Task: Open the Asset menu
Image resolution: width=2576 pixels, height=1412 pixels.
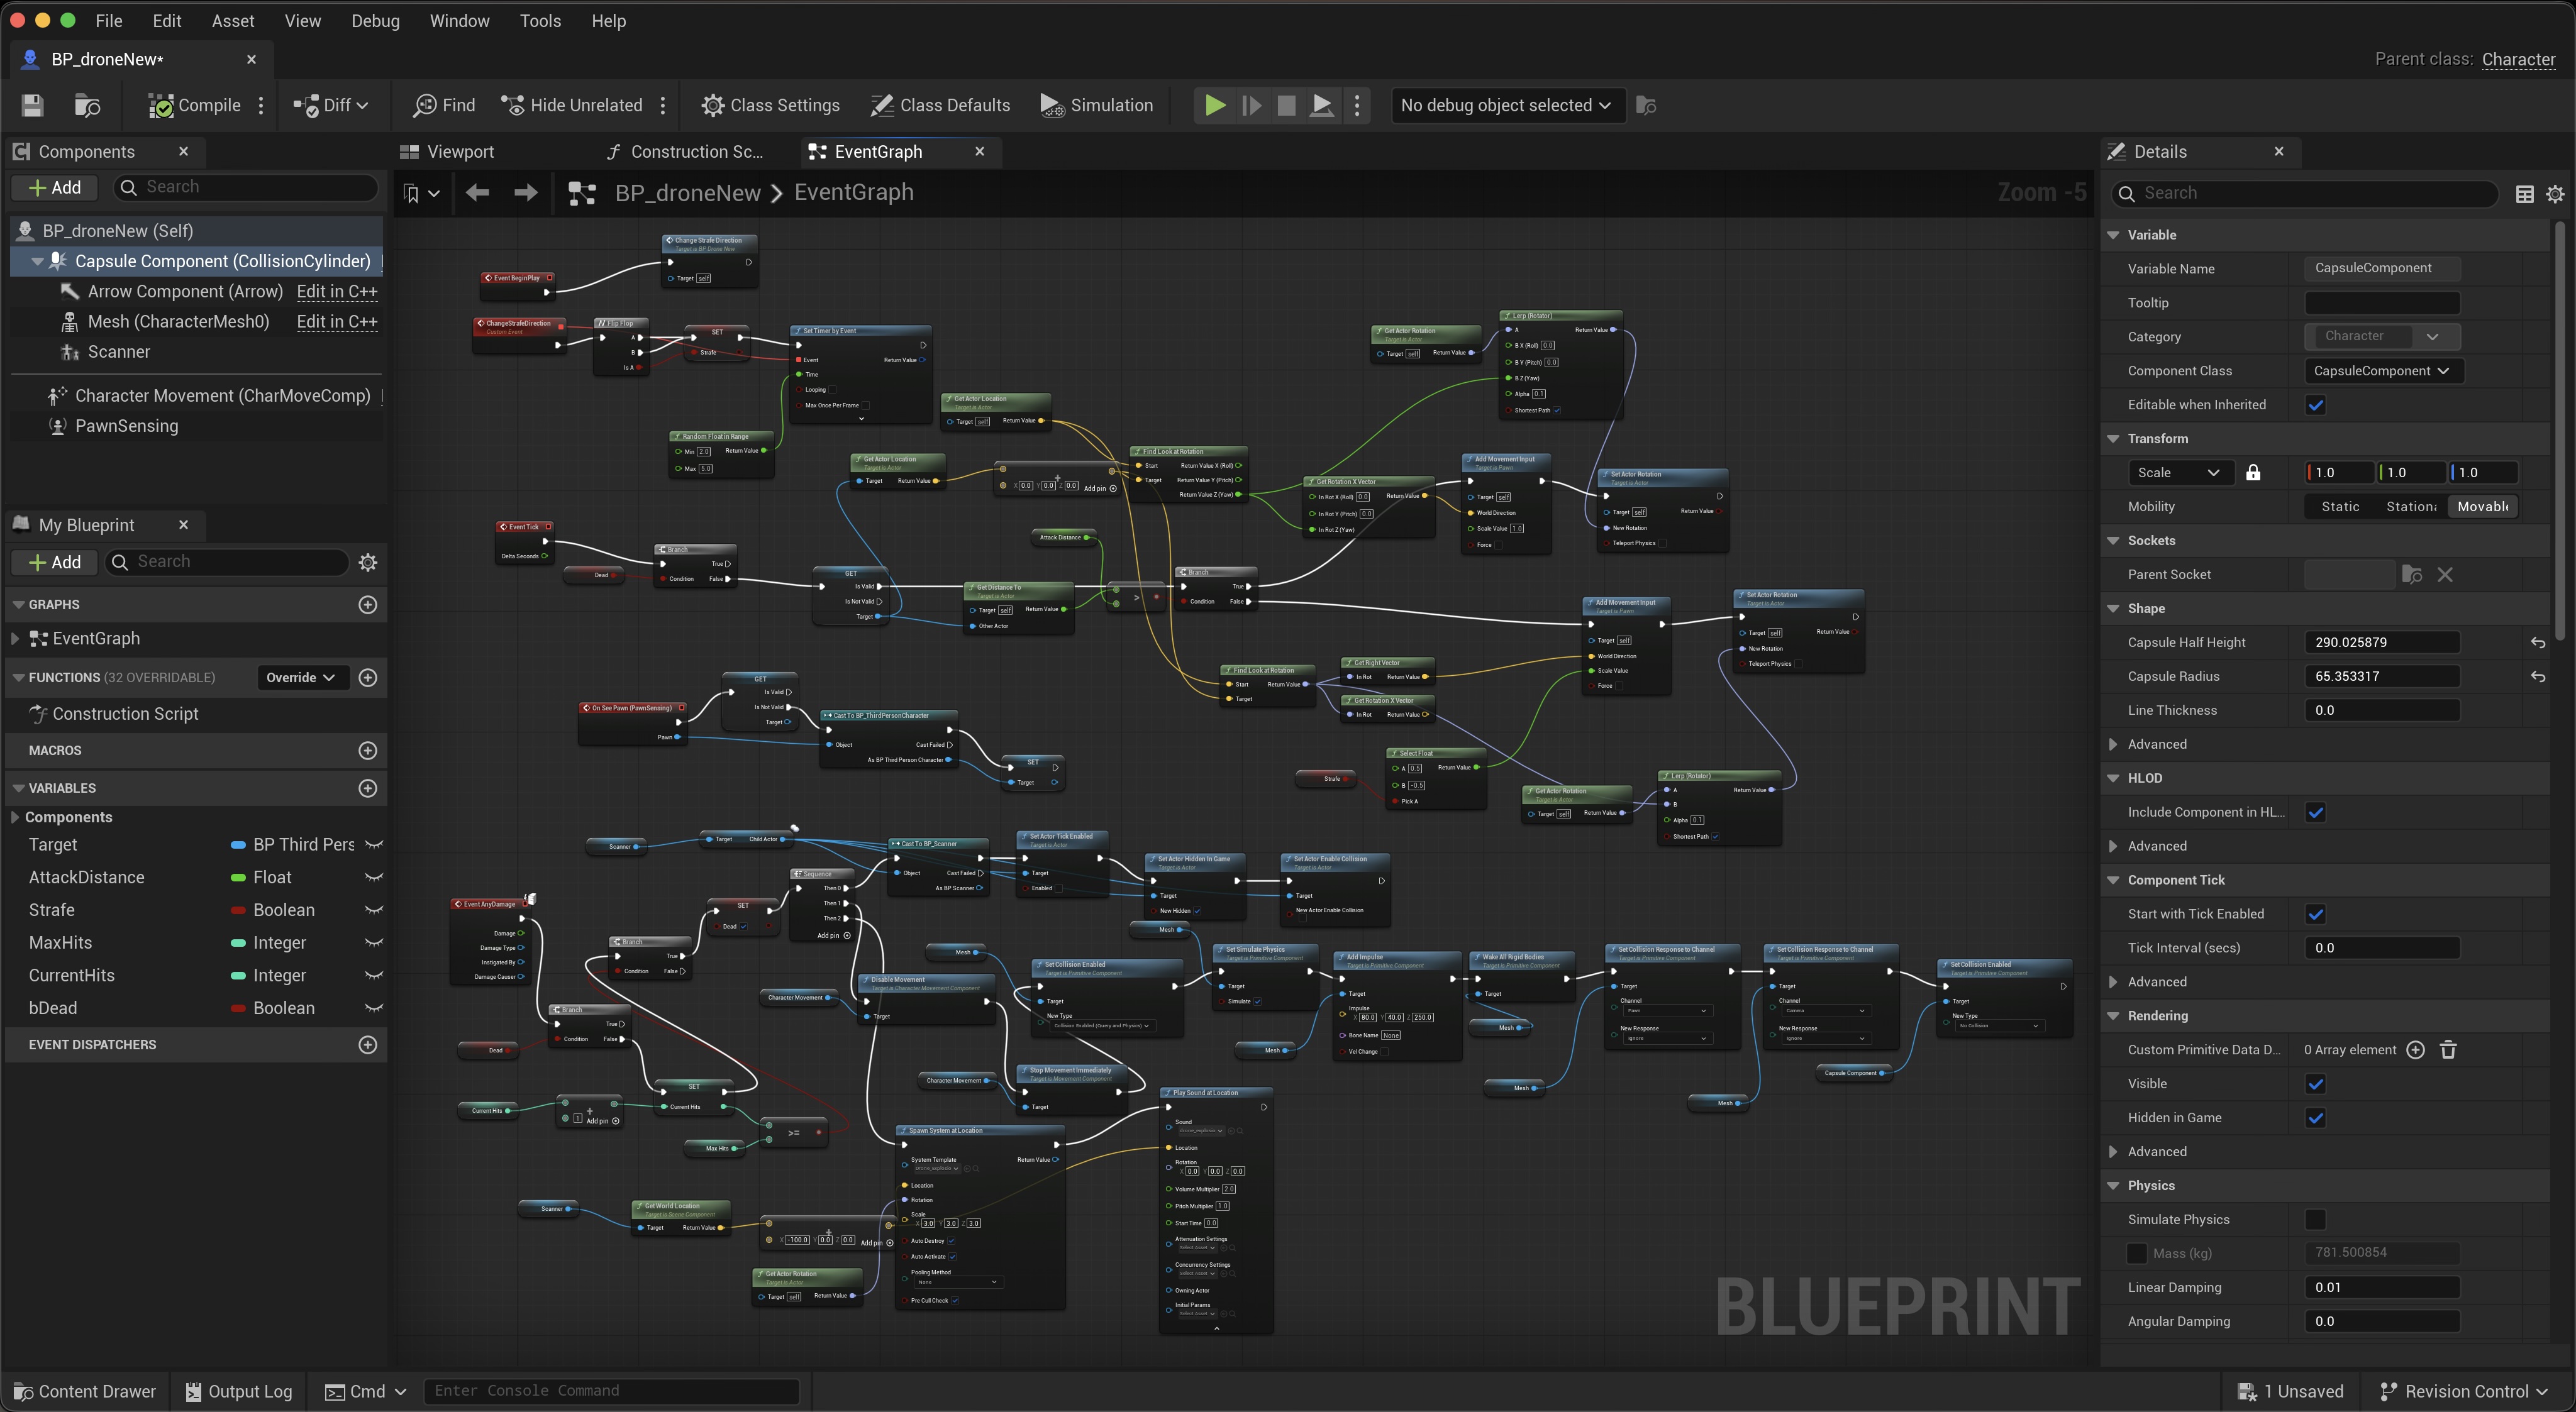Action: click(233, 21)
